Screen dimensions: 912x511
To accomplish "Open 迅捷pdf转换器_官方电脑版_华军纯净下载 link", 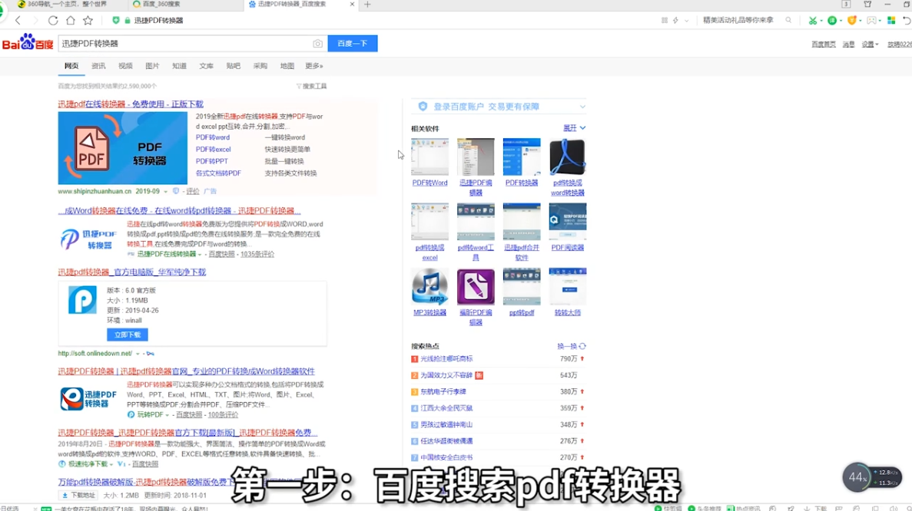I will pos(132,272).
